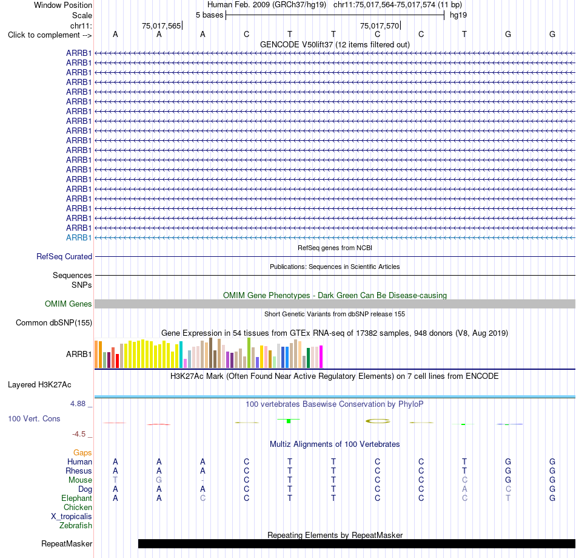Click the Chicken alignment row label

pos(78,507)
